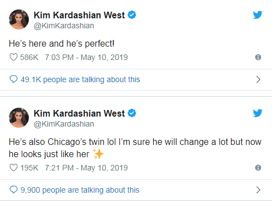The height and width of the screenshot is (201, 272).
Task: Click the Twitter bird icon on second tweet
Action: (258, 113)
